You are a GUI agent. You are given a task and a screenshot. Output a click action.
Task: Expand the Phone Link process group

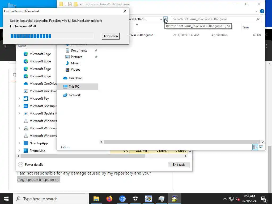pyautogui.click(x=19, y=151)
